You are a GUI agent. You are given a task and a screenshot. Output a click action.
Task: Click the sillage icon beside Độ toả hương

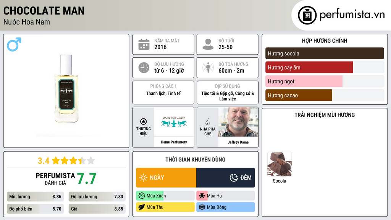208,68
